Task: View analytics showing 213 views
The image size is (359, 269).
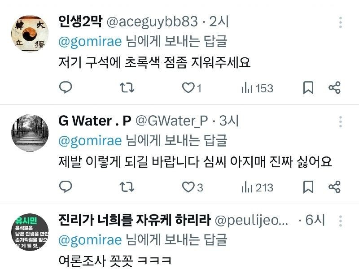Action: [257, 187]
